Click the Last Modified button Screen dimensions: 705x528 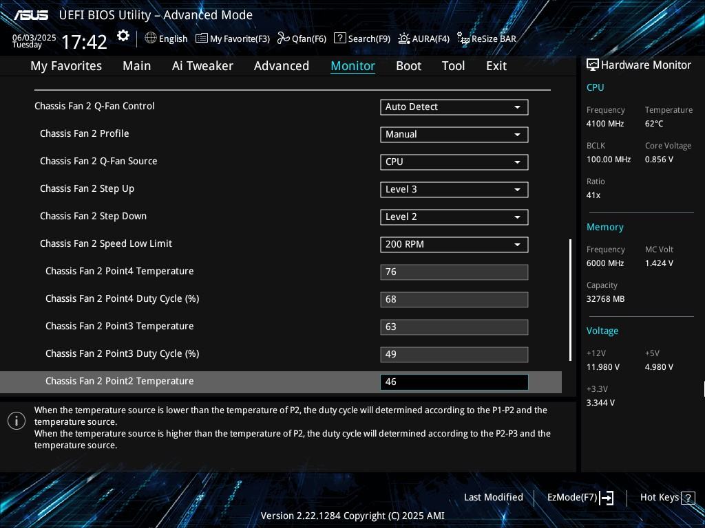point(493,498)
